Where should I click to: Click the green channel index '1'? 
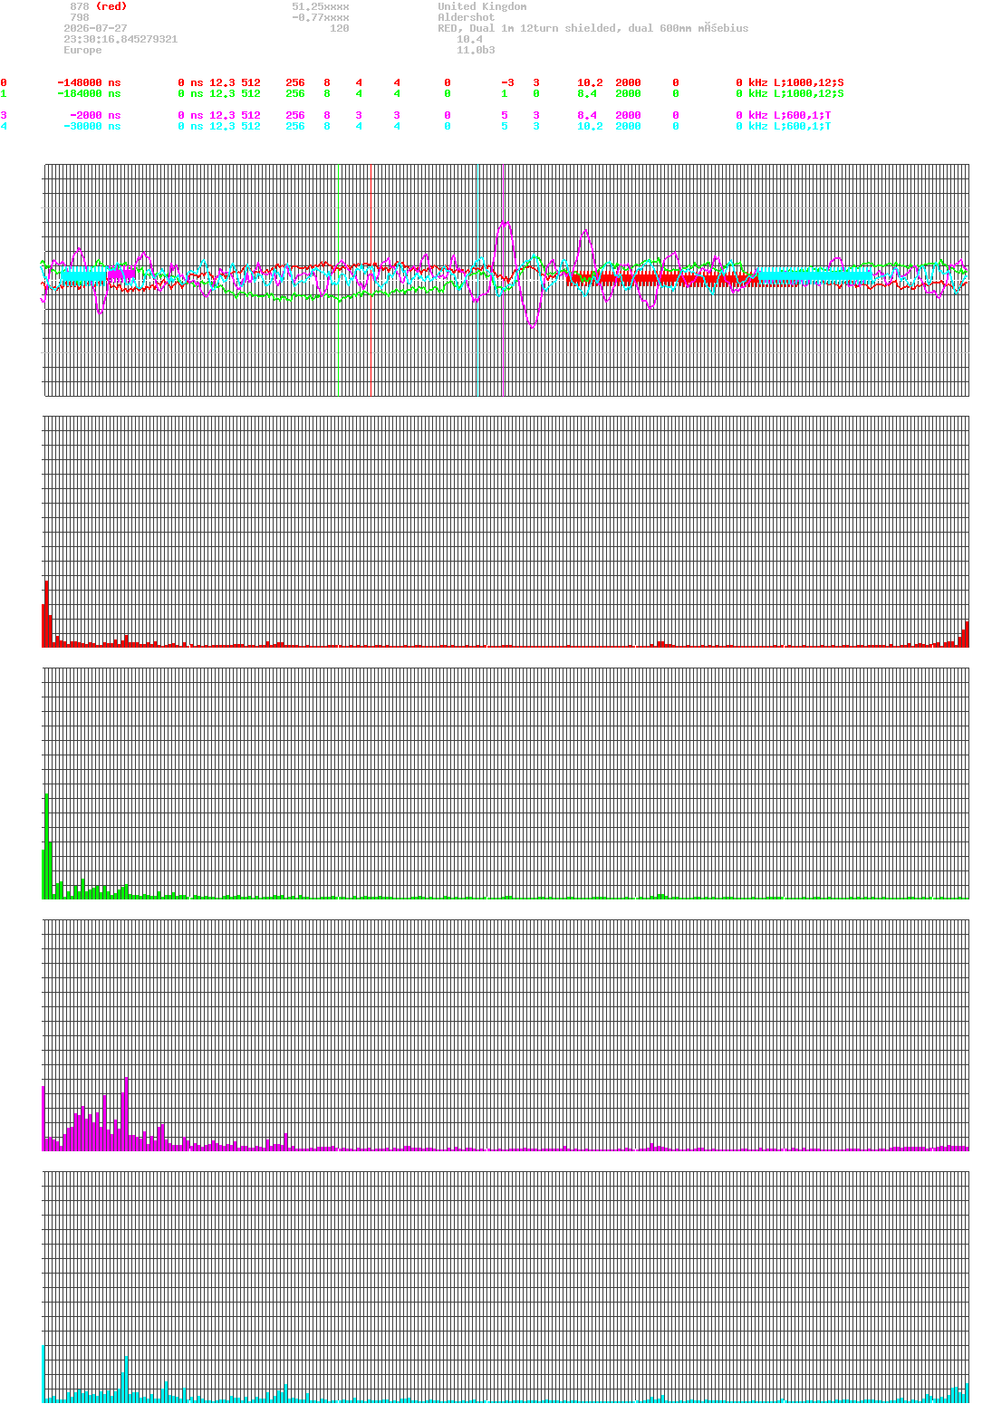[4, 93]
